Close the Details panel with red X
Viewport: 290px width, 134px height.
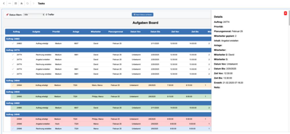pyautogui.click(x=285, y=13)
